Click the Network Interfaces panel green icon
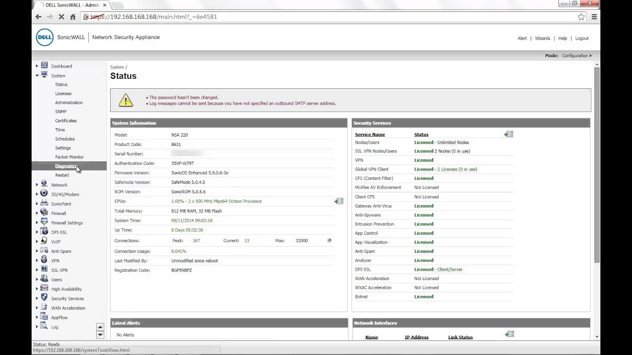The height and width of the screenshot is (355, 632). (x=510, y=334)
